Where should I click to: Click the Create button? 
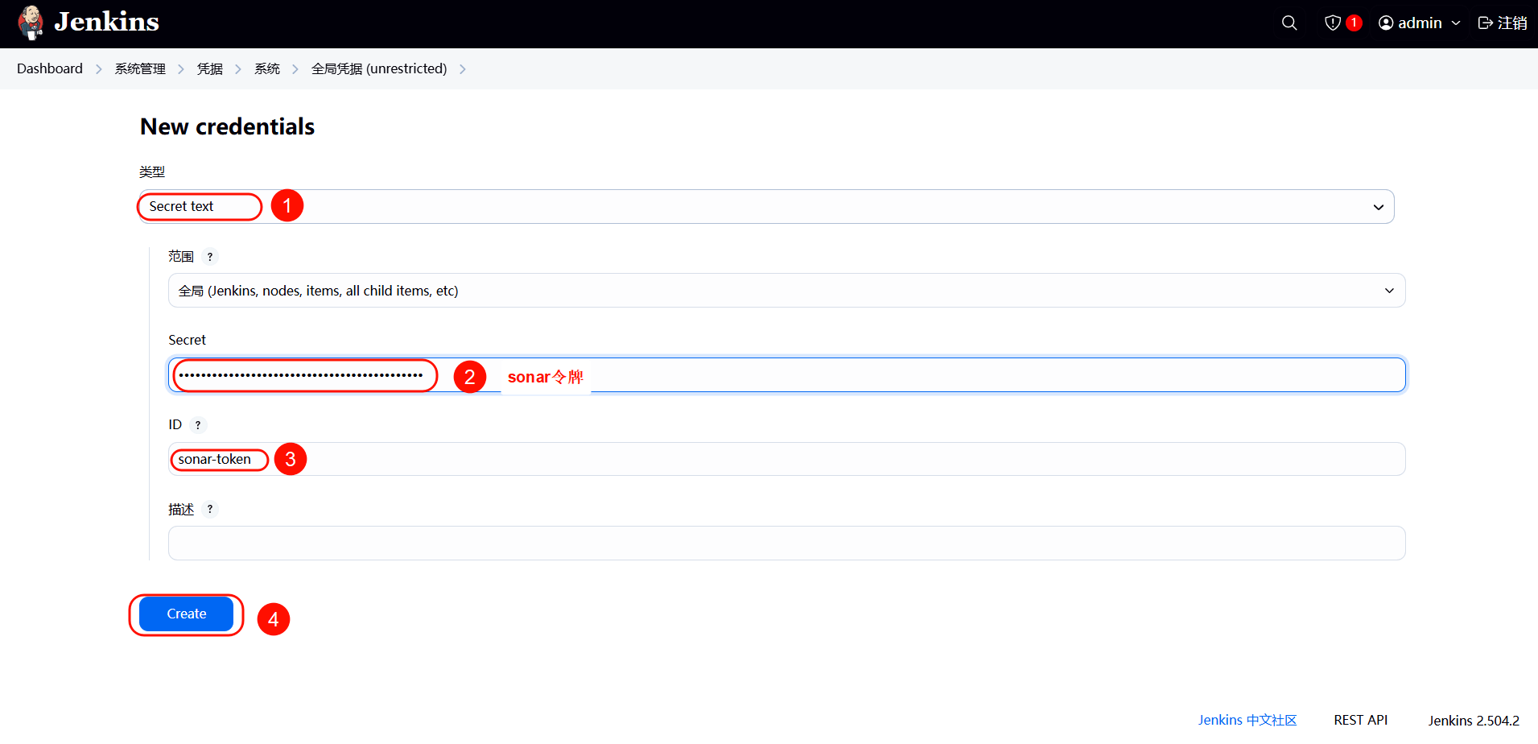(x=186, y=614)
